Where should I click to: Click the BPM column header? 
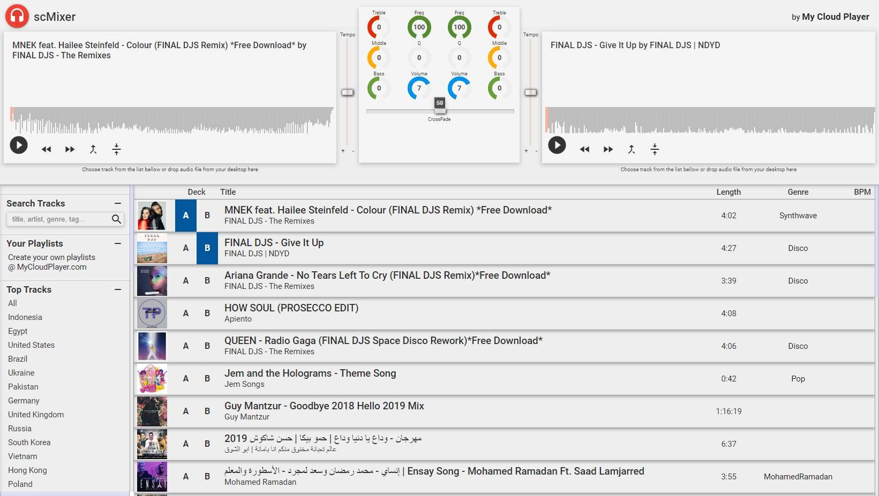pyautogui.click(x=862, y=192)
